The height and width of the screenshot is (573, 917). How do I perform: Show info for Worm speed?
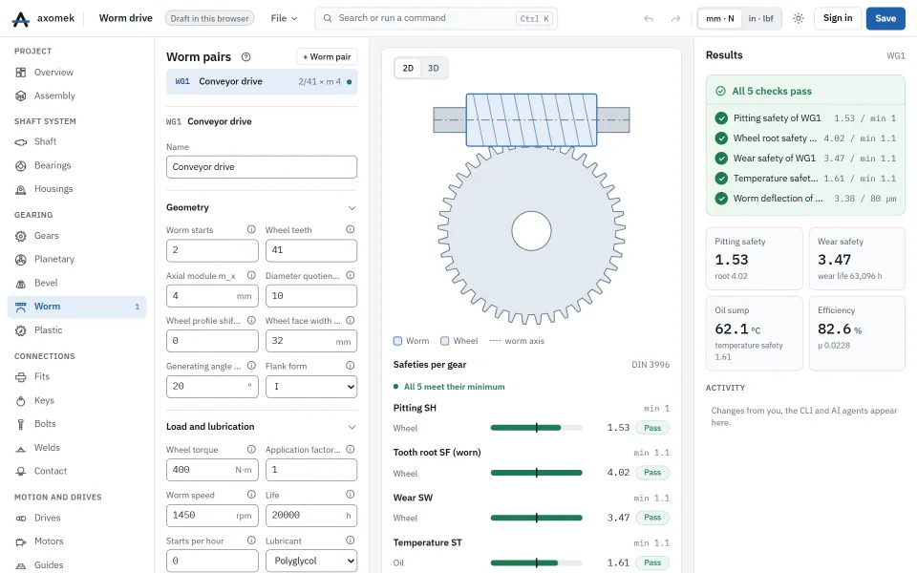pyautogui.click(x=251, y=494)
